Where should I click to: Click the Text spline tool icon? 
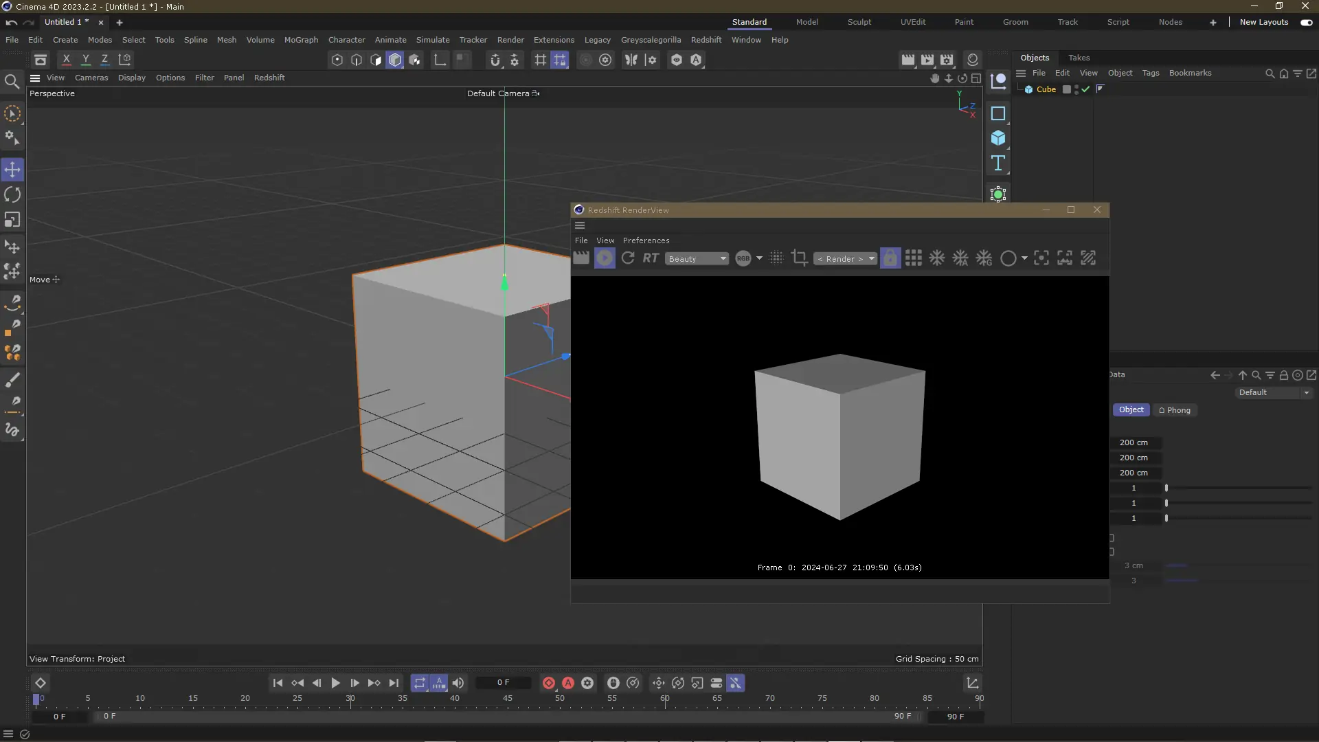(998, 164)
